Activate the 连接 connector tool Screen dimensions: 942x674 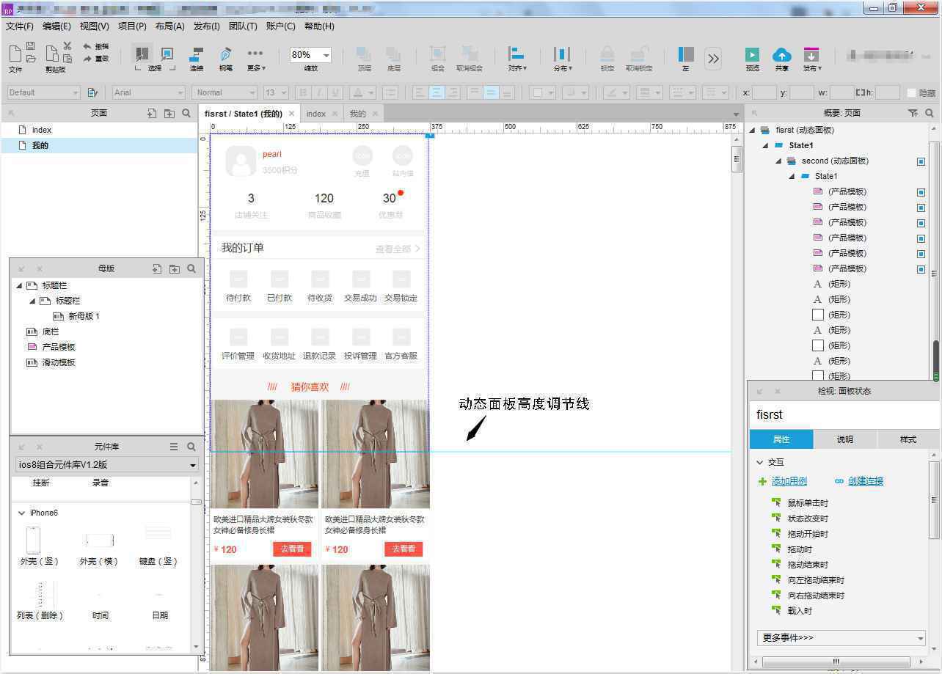[197, 59]
